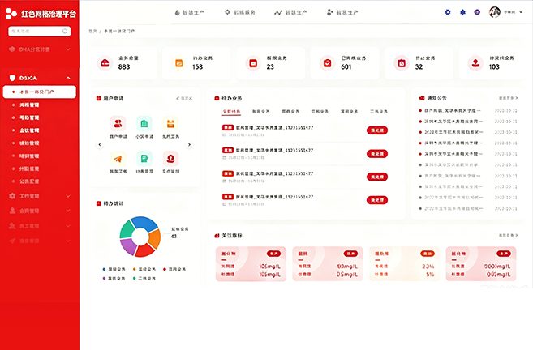
Task: Expand the 会员管理 sidebar group chevron
Action: click(x=68, y=211)
